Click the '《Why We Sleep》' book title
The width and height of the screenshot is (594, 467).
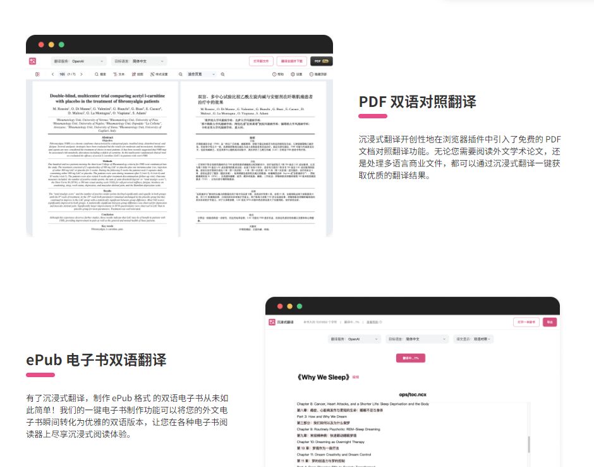tap(323, 377)
